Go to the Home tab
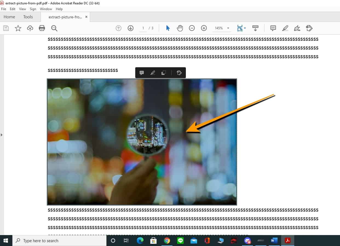This screenshot has height=246, width=340. [9, 17]
